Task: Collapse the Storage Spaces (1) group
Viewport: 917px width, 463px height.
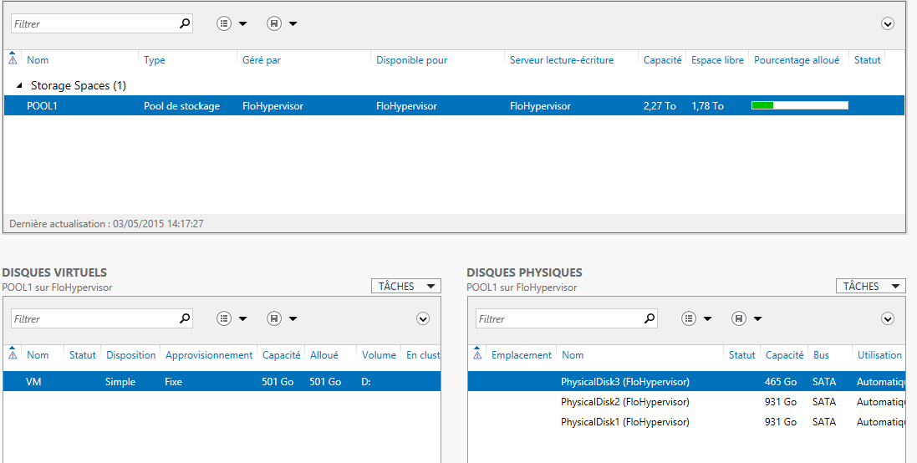Action: pos(19,86)
